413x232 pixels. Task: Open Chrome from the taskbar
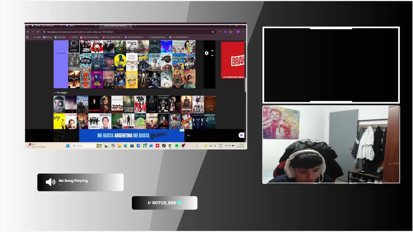[170, 146]
